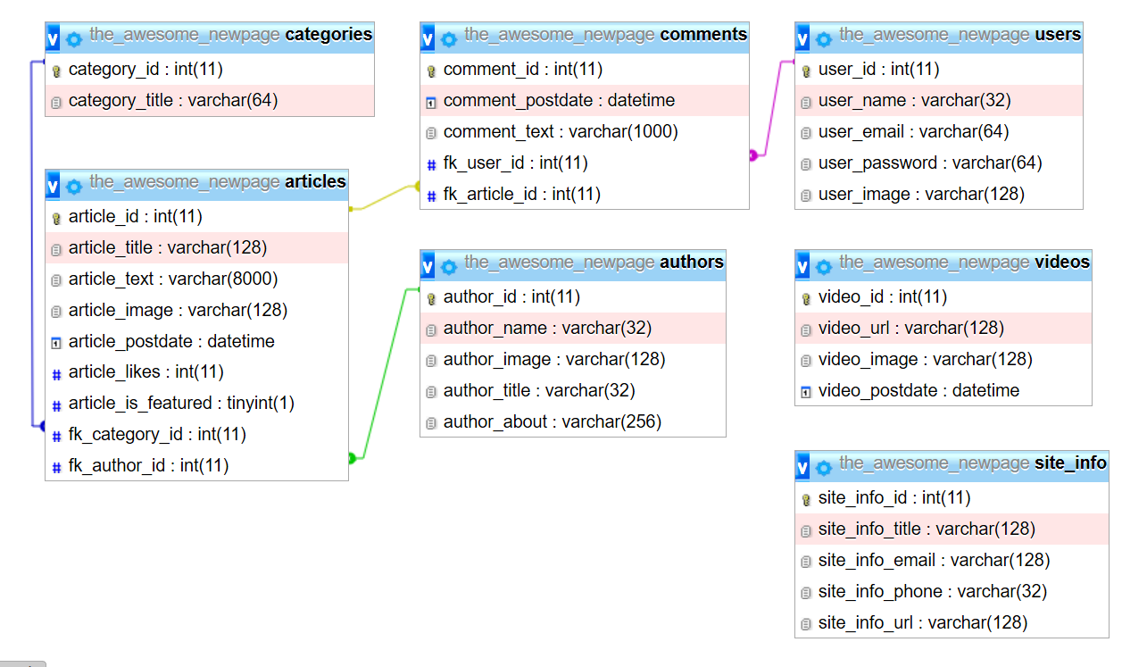Select the site_info_phone : varchar(32) row
Image resolution: width=1147 pixels, height=667 pixels.
coord(952,591)
